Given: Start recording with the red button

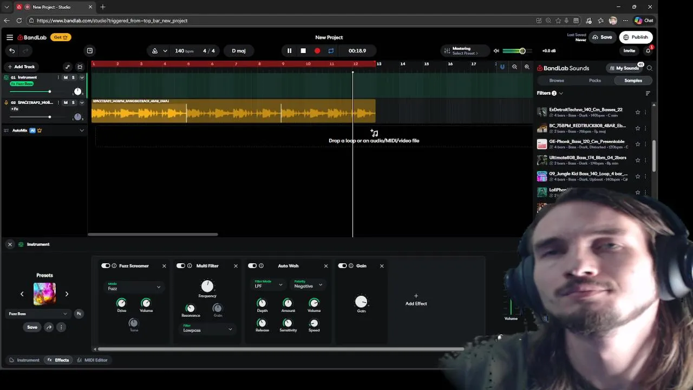Looking at the screenshot, I should (x=317, y=51).
